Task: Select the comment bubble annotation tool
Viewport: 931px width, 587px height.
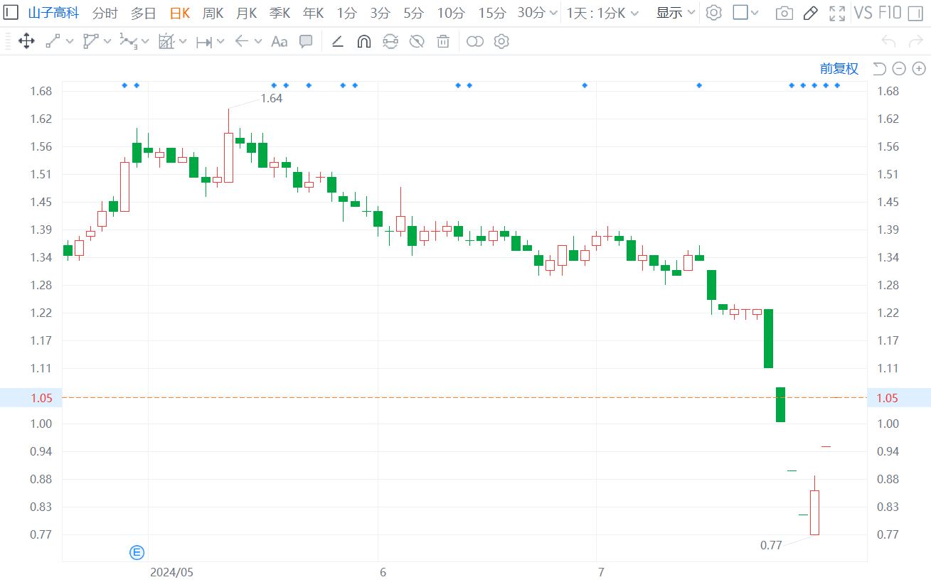Action: coord(306,41)
